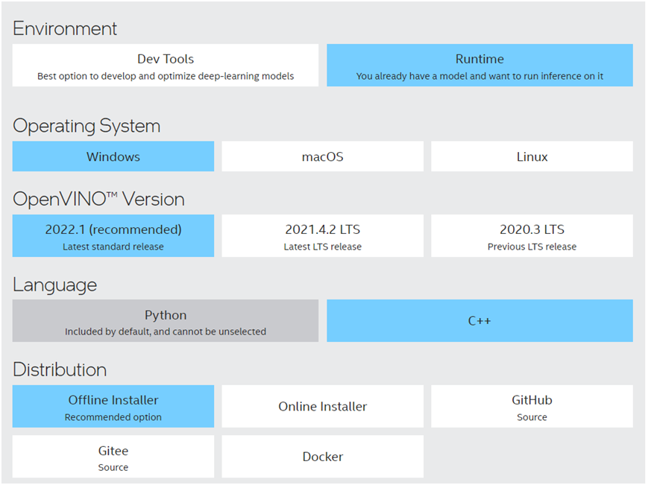The width and height of the screenshot is (648, 485).
Task: Select the Dev Tools environment option
Action: pyautogui.click(x=165, y=65)
